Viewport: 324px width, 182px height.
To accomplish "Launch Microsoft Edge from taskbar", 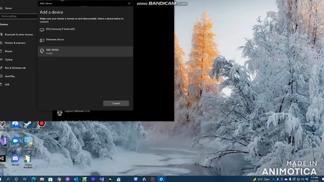I will (x=33, y=179).
